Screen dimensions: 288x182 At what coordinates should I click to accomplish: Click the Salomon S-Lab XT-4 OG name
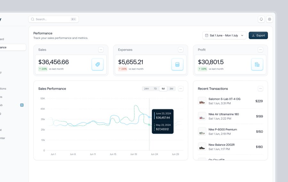(x=224, y=99)
